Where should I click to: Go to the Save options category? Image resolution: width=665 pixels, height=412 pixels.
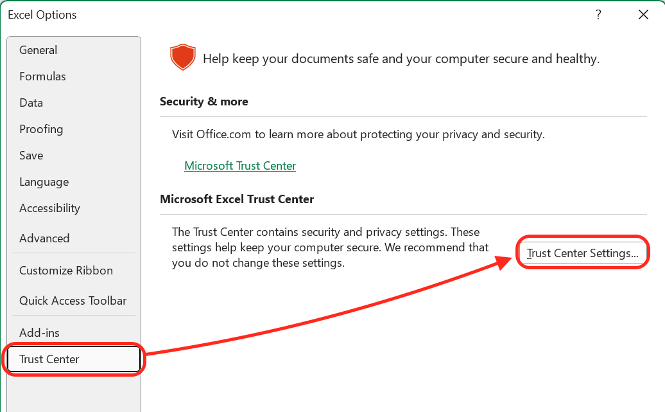point(31,156)
